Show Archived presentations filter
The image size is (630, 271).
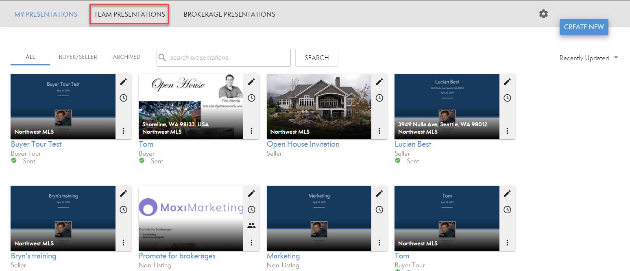(x=126, y=57)
